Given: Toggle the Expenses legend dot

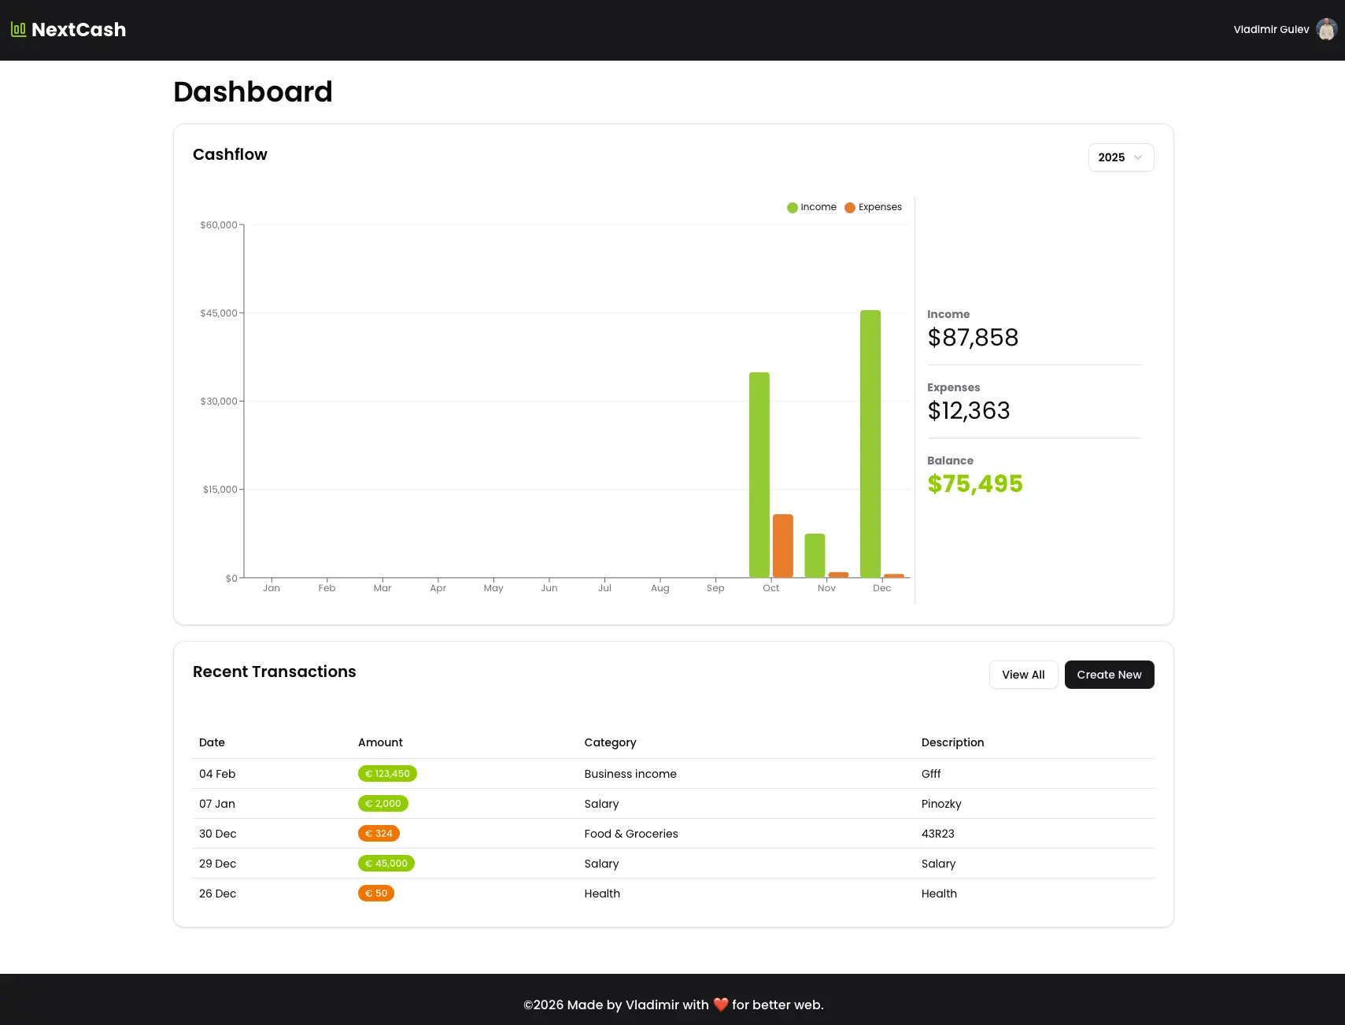Looking at the screenshot, I should pos(850,208).
